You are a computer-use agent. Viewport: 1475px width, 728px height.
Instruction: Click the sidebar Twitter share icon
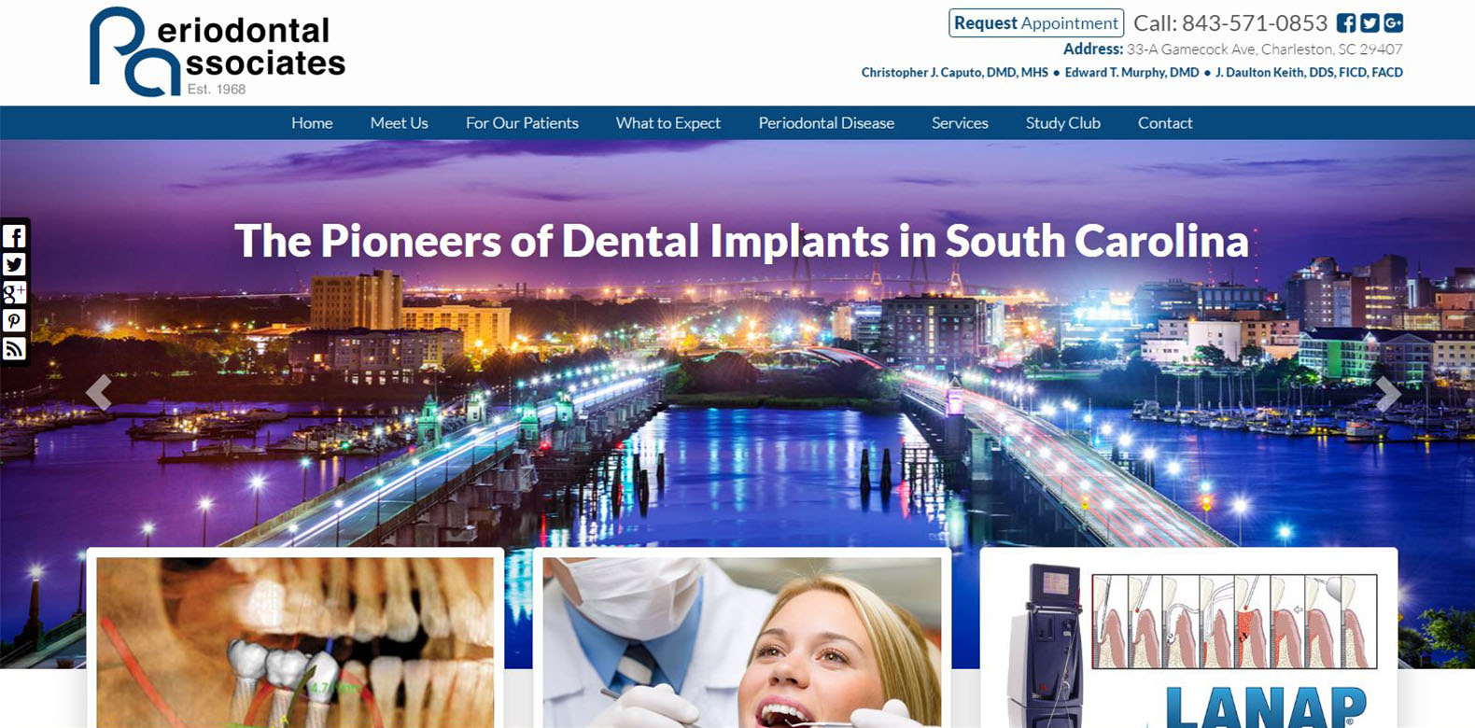[x=14, y=264]
